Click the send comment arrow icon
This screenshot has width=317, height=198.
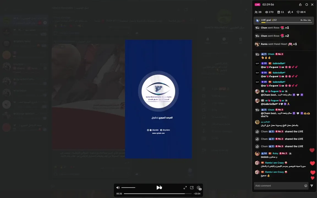point(311,186)
